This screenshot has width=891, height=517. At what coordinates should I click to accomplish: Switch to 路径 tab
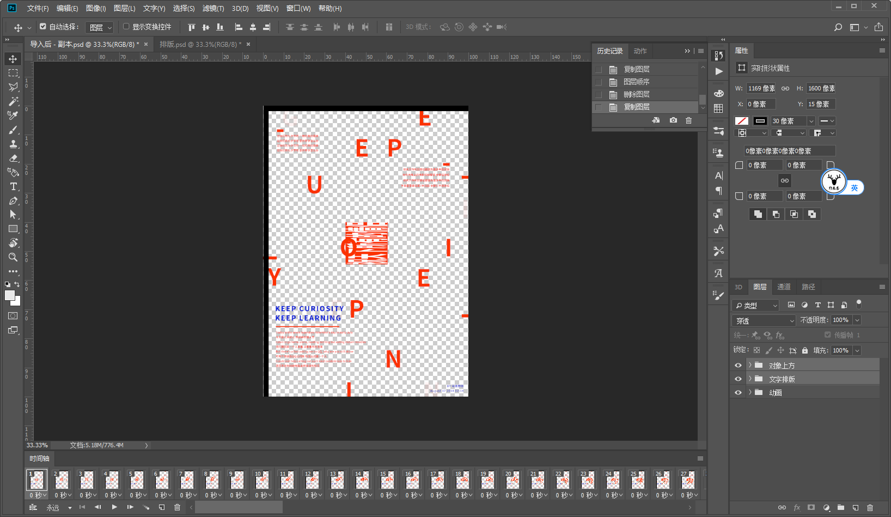coord(809,287)
